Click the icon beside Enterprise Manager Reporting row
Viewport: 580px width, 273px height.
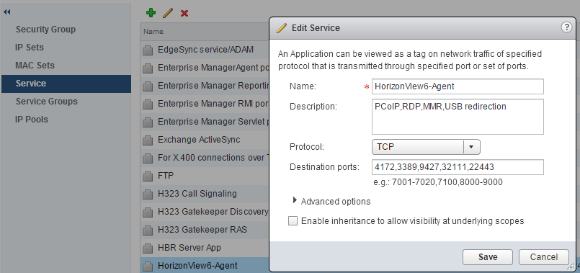tap(148, 86)
